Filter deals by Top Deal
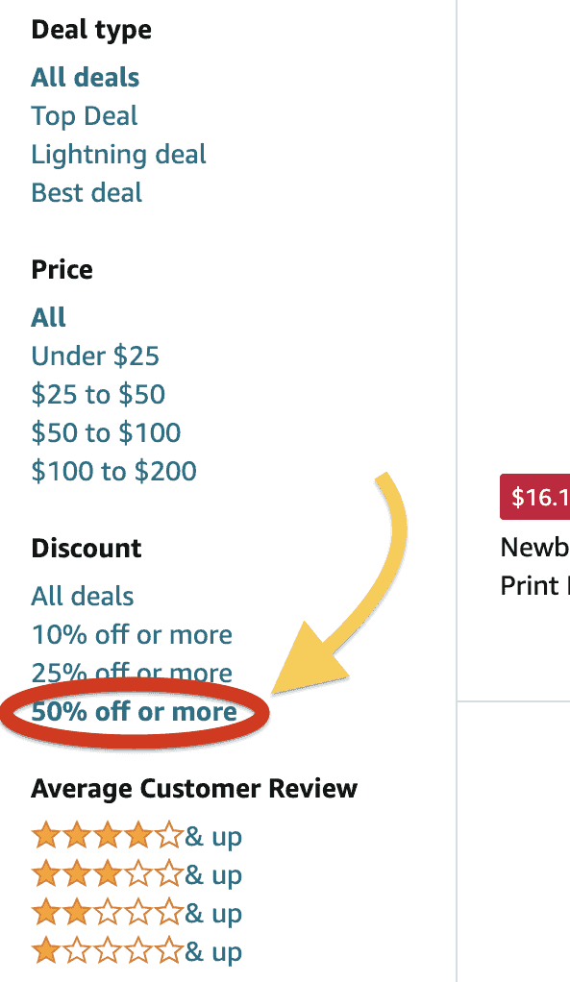Viewport: 570px width, 982px height. pyautogui.click(x=85, y=116)
